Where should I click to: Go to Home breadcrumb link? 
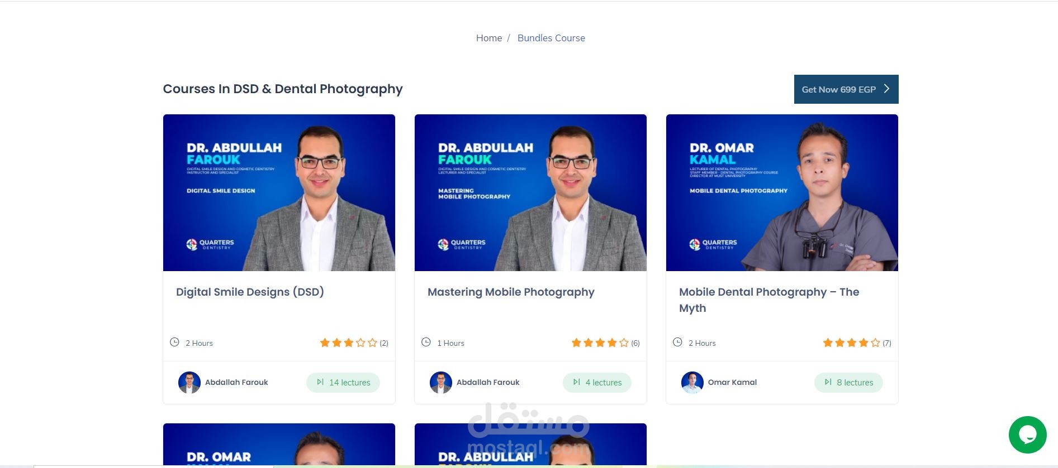tap(489, 38)
